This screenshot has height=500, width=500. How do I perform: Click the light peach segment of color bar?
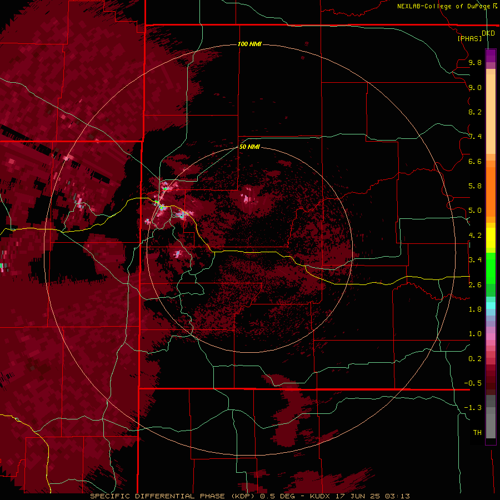tap(491, 115)
